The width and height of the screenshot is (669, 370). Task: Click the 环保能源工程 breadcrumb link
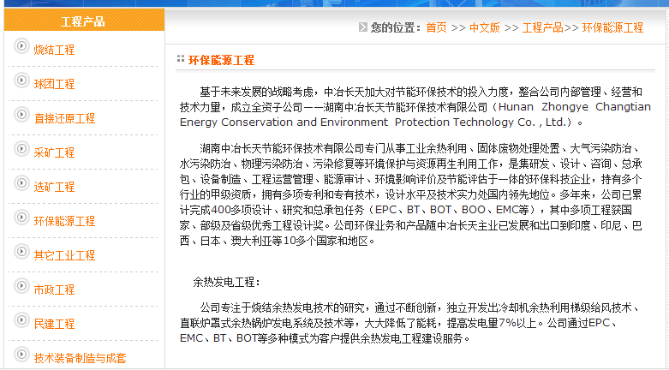click(612, 27)
